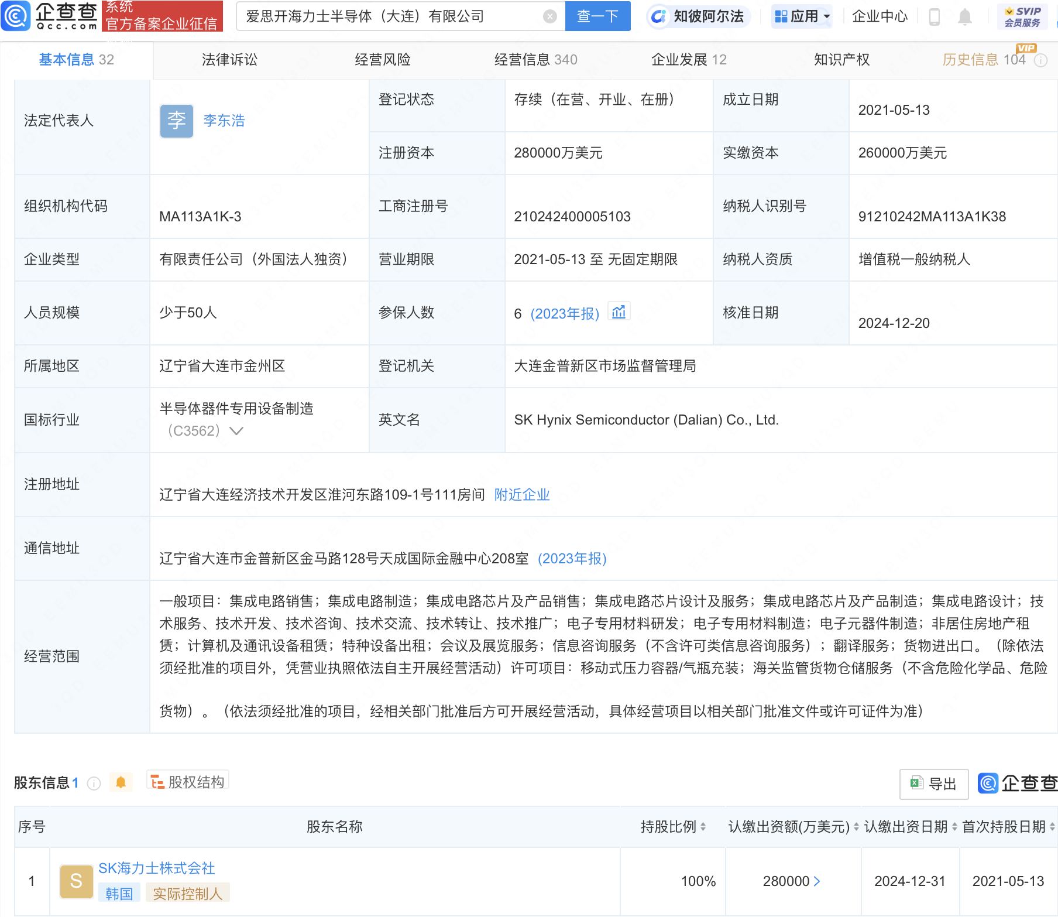Sort by 首次持股日期 column arrows
The height and width of the screenshot is (917, 1058).
(x=1052, y=827)
